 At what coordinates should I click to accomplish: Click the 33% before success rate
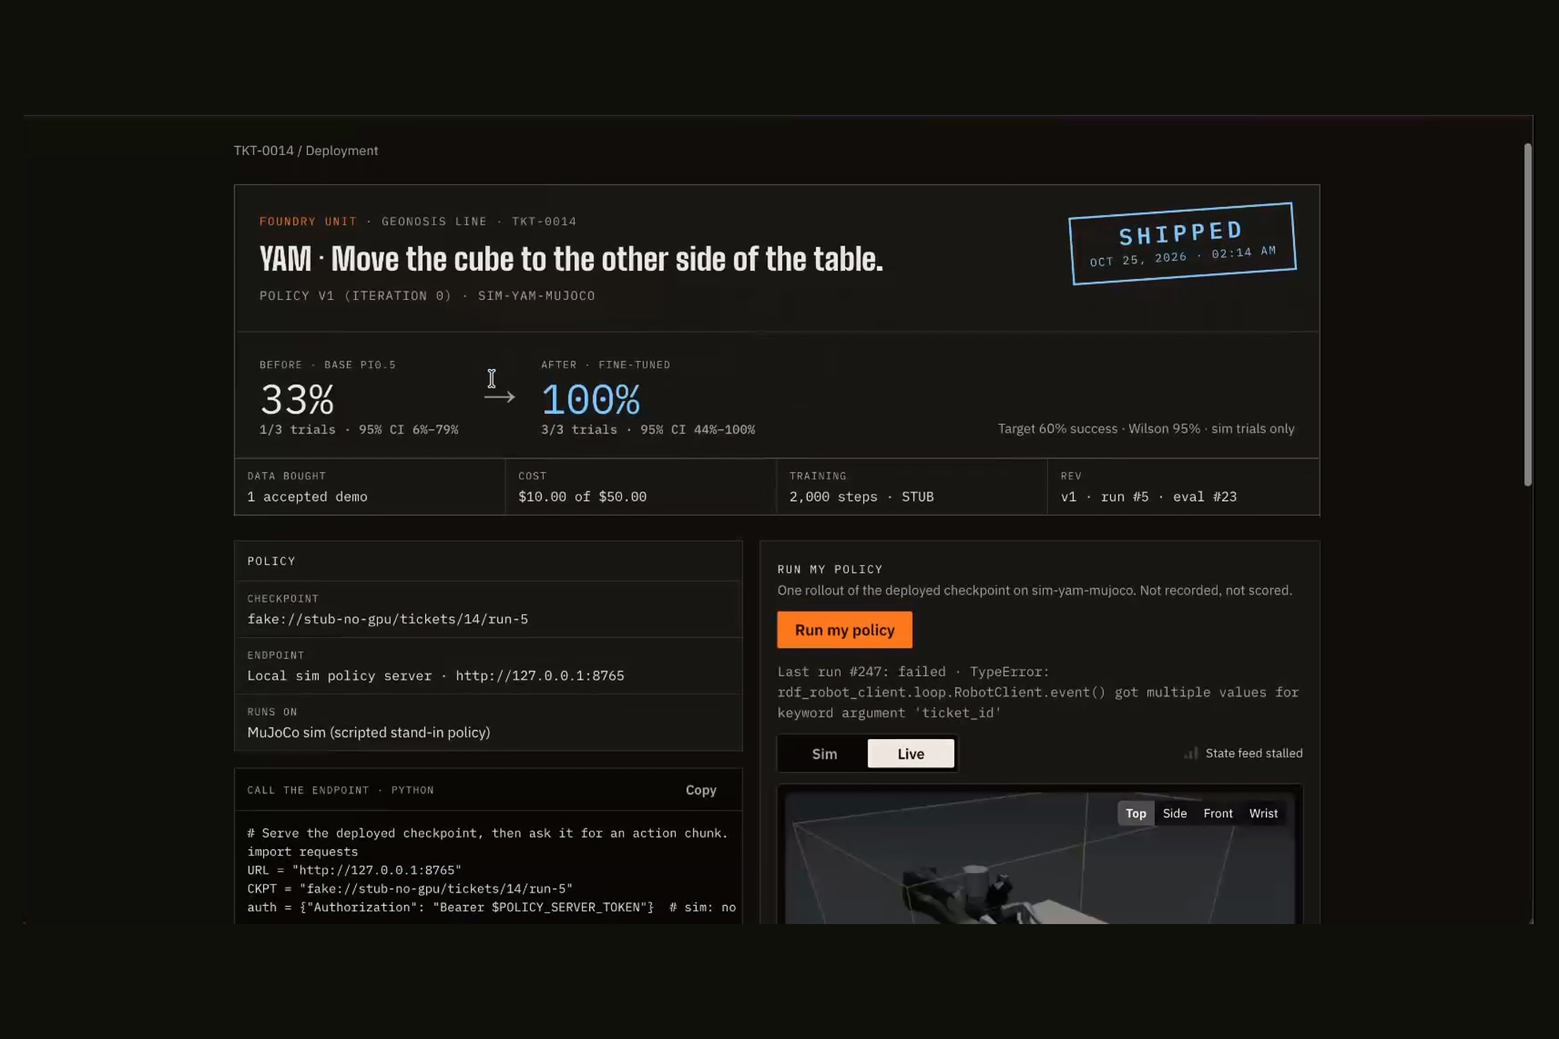coord(297,399)
